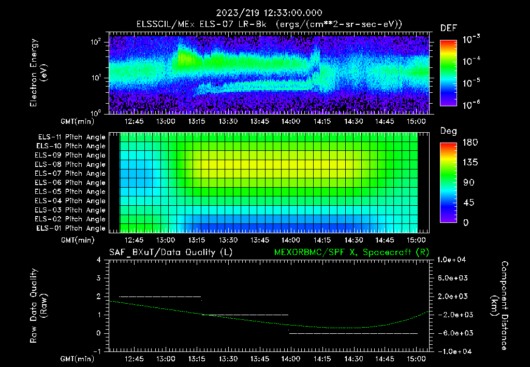Click the timestamp title 2023/219 12:33:00.000
The height and width of the screenshot is (367, 530).
point(269,13)
